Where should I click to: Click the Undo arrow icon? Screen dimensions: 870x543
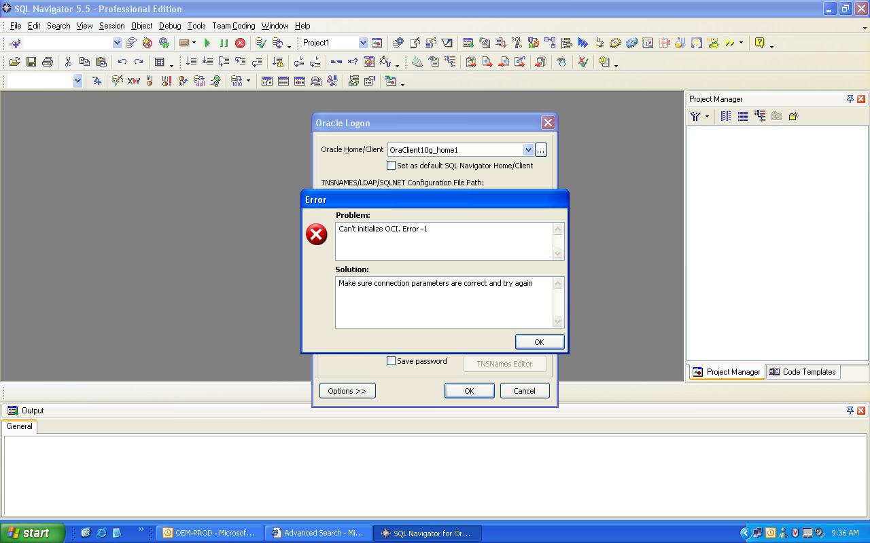122,62
